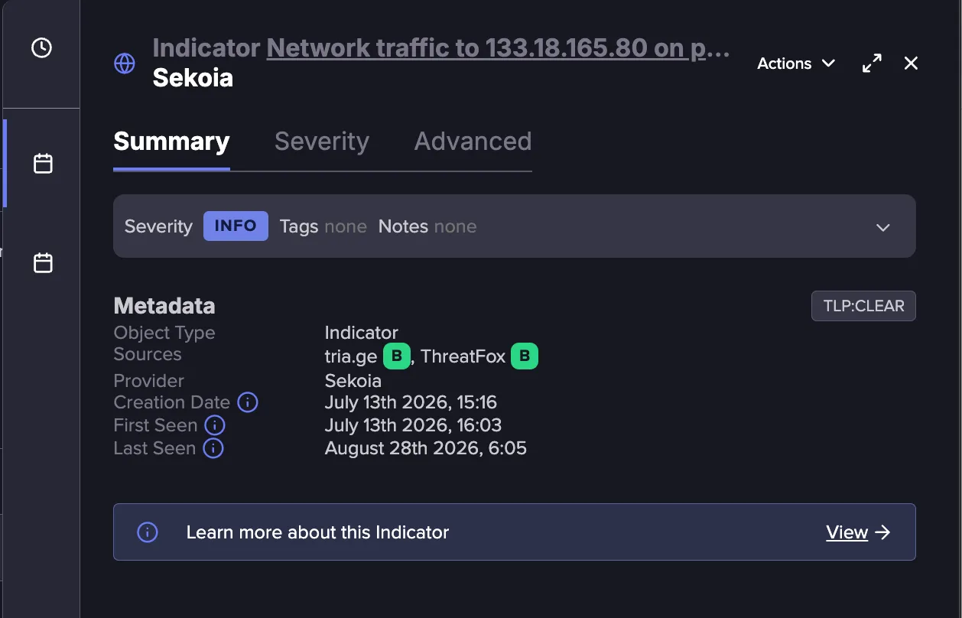Screen dimensions: 962x618
Task: Open the clock history icon in sidebar
Action: click(41, 48)
